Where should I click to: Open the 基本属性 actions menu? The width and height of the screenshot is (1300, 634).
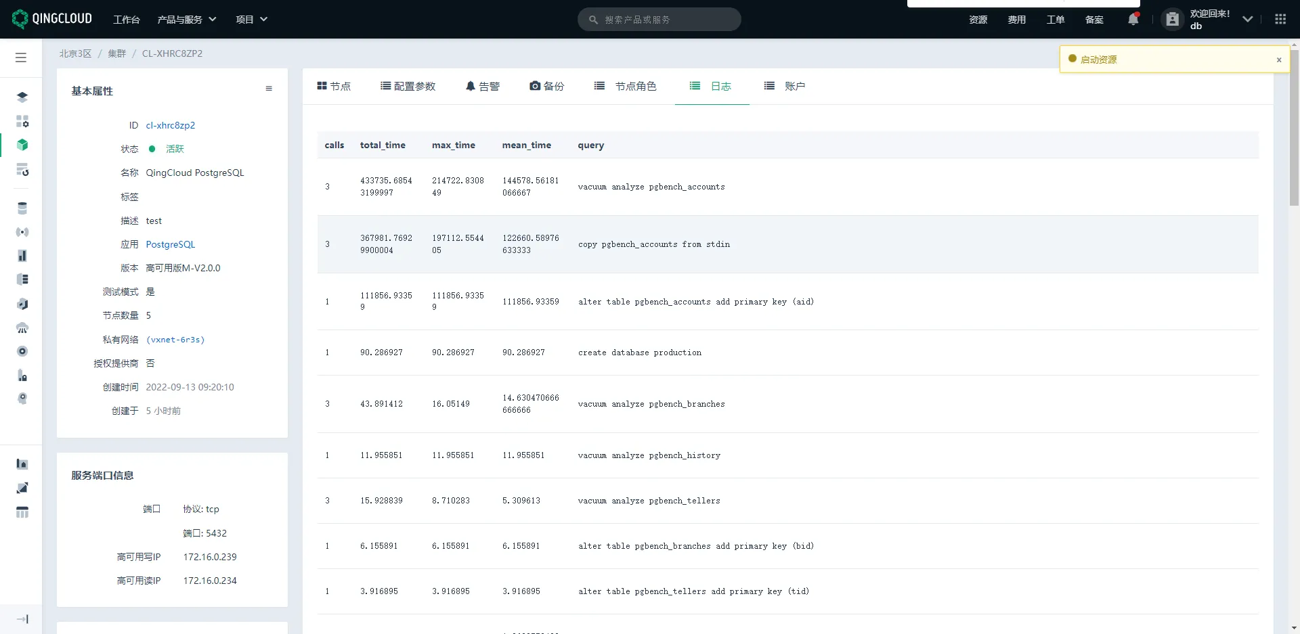[x=269, y=89]
